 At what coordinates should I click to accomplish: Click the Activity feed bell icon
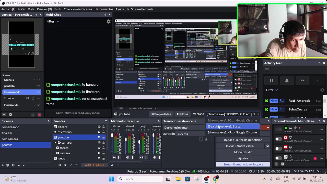287,80
